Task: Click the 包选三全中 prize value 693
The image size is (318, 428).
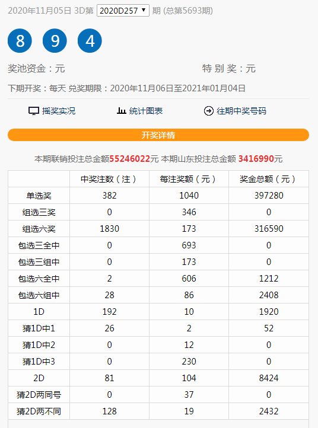Action: (x=189, y=245)
